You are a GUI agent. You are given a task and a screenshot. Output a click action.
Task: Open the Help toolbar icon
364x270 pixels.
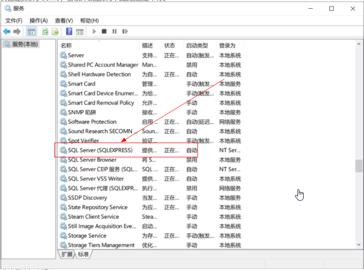[69, 31]
